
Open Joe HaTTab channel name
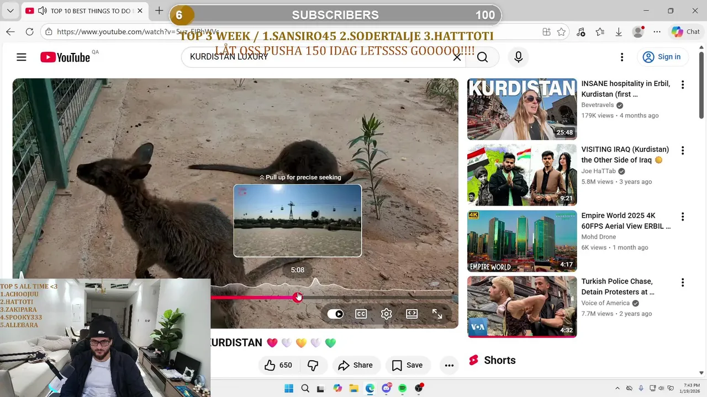pos(598,171)
